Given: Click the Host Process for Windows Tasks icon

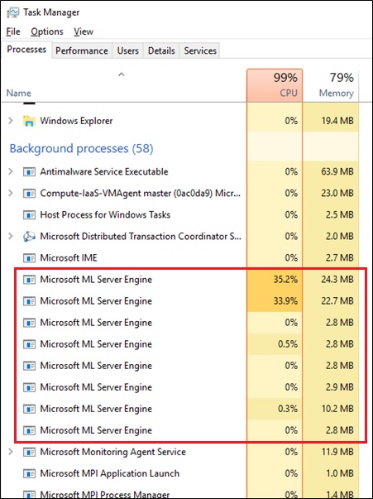Looking at the screenshot, I should pyautogui.click(x=29, y=215).
